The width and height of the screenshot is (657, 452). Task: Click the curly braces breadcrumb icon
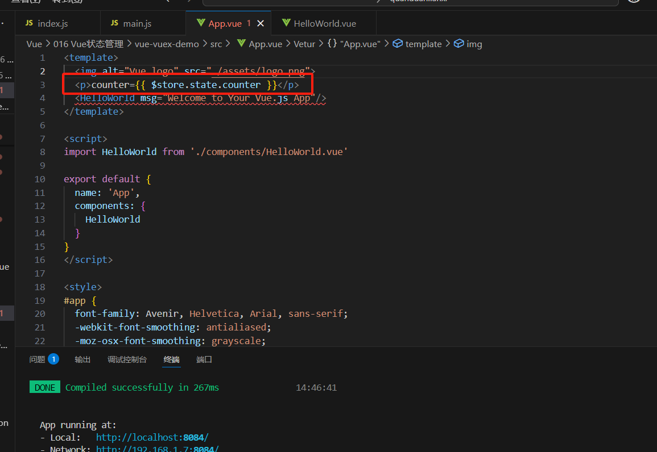(332, 43)
